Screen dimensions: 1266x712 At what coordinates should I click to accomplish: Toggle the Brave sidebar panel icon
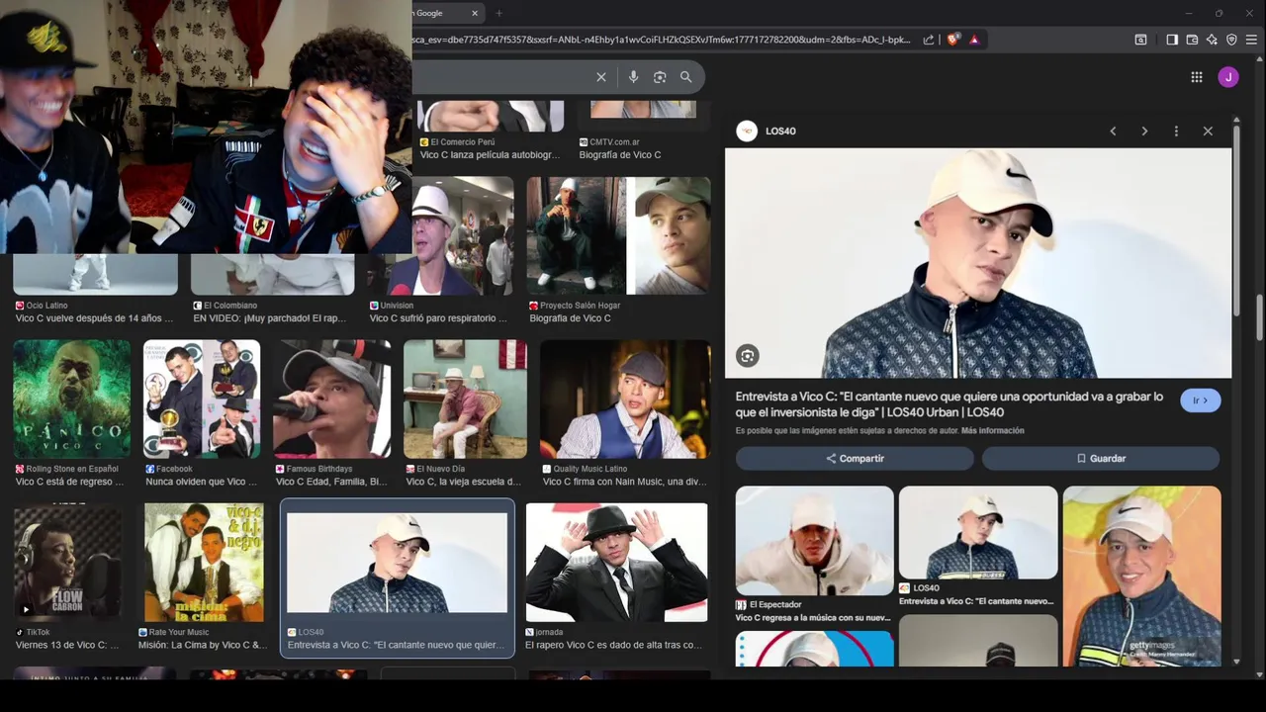point(1172,40)
